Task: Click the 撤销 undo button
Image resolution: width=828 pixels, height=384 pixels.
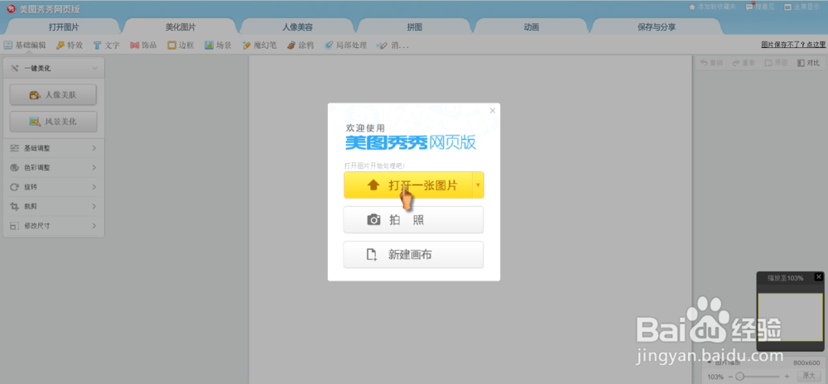Action: point(711,63)
